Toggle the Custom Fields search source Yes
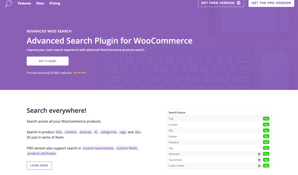Viewport: 298px width, 175px height. click(x=266, y=166)
